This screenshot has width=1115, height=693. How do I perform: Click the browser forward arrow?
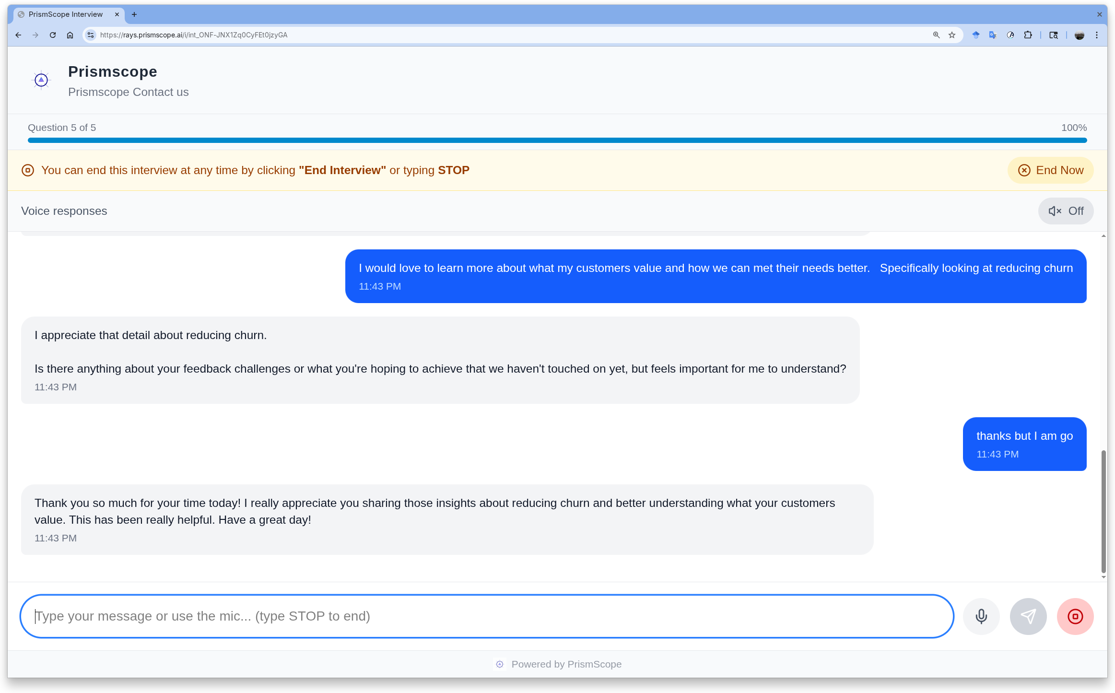click(35, 35)
